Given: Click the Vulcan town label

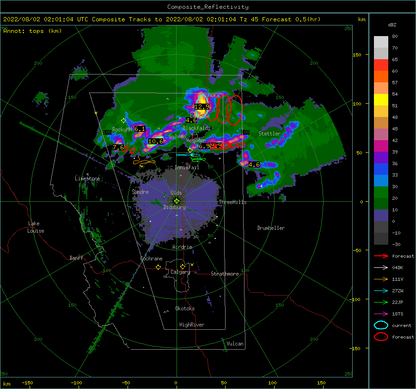Looking at the screenshot, I should (x=235, y=344).
